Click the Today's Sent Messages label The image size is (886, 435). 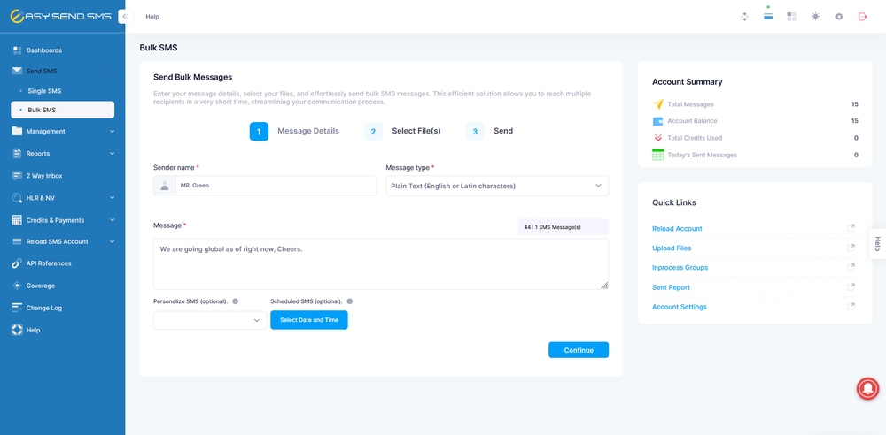tap(703, 155)
